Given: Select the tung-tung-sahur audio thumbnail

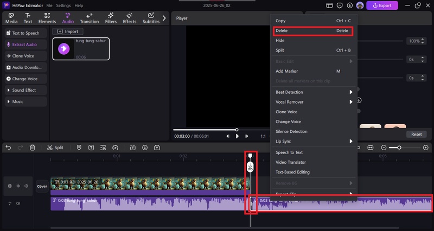Looking at the screenshot, I should 64,49.
